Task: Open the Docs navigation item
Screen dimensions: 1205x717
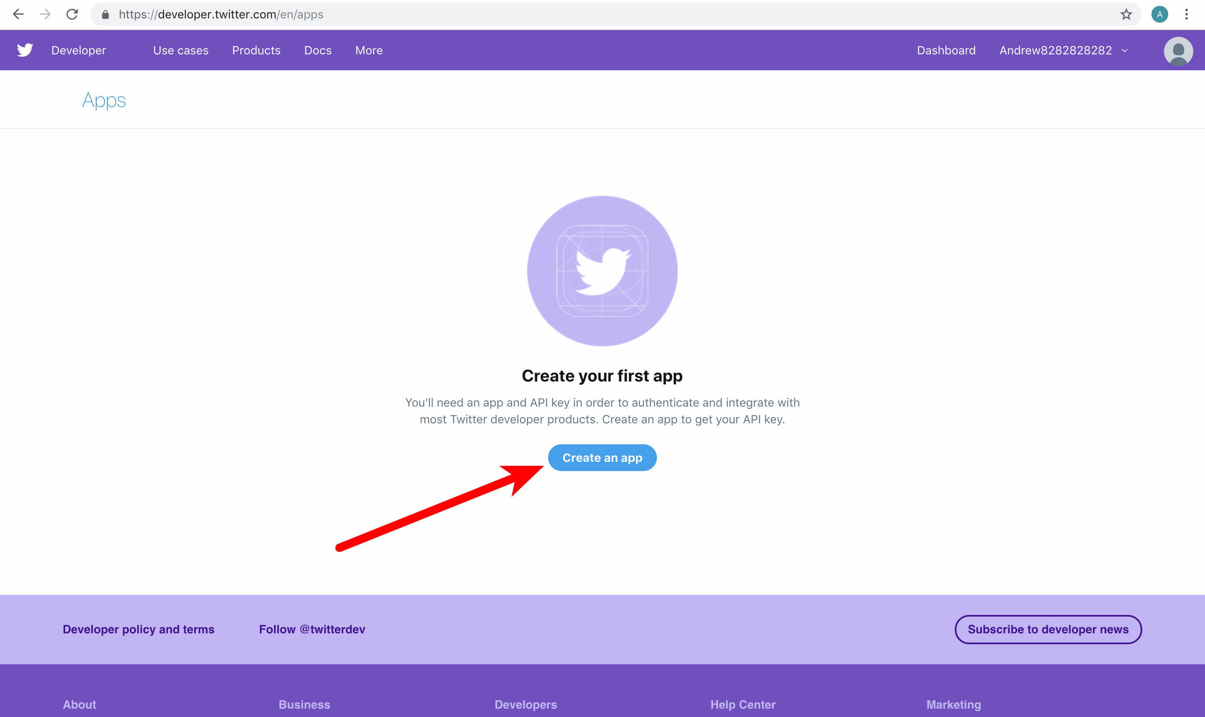Action: tap(318, 50)
